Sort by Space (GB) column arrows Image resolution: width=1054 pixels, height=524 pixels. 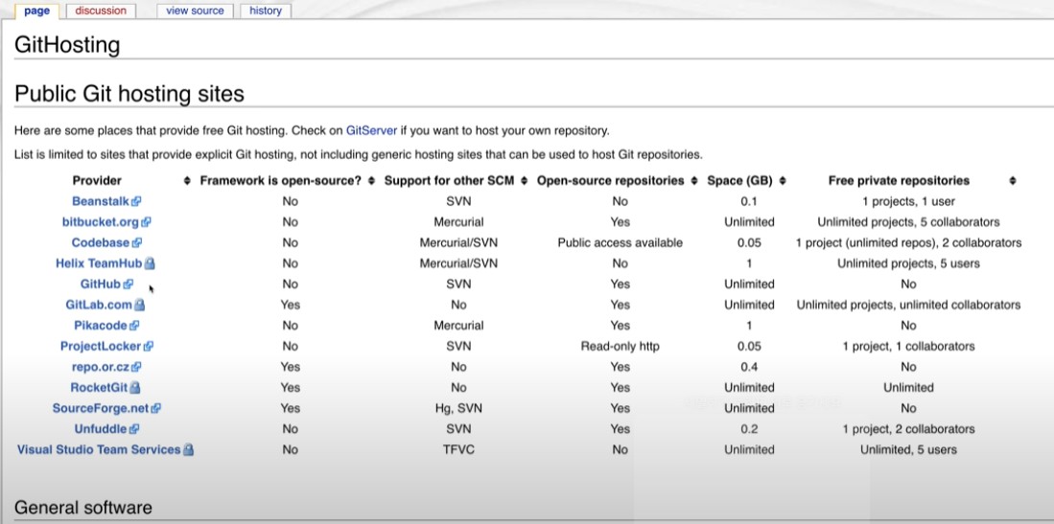[x=783, y=181]
